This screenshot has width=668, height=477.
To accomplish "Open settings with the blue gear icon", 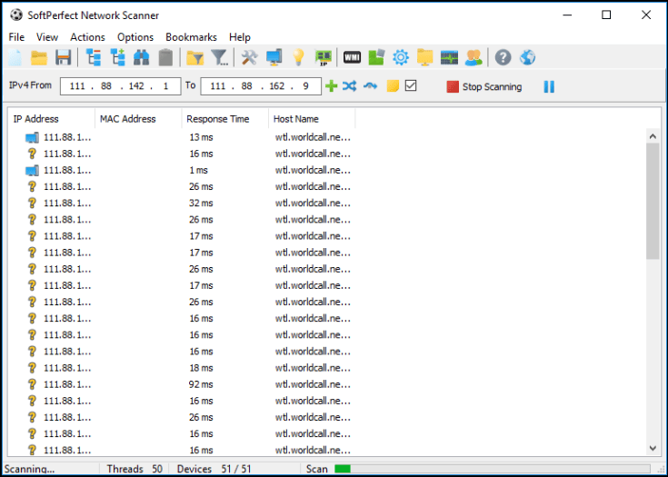I will coord(401,57).
